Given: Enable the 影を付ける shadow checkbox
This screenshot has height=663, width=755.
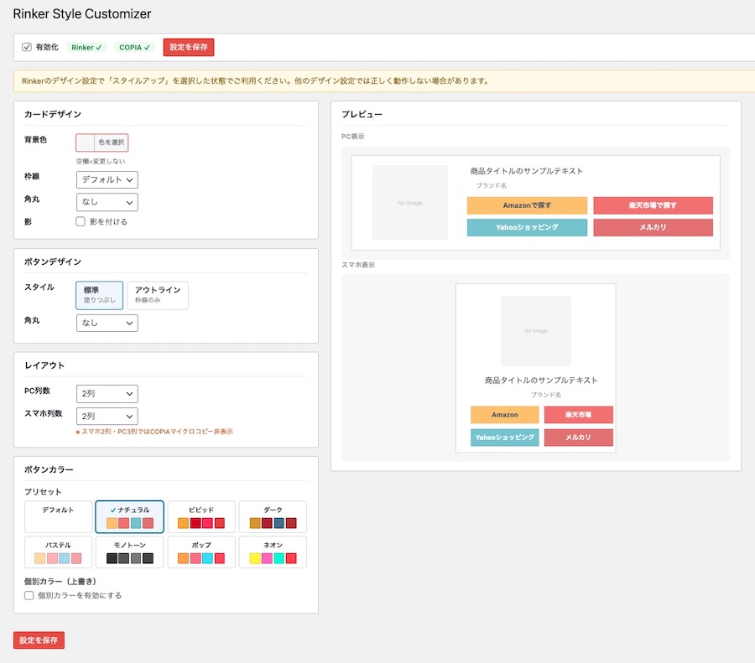Looking at the screenshot, I should click(x=81, y=222).
